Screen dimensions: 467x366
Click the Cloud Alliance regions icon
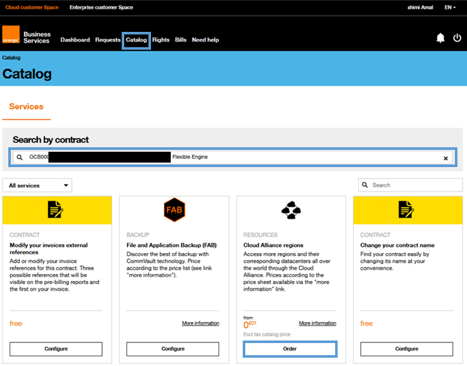coord(291,210)
